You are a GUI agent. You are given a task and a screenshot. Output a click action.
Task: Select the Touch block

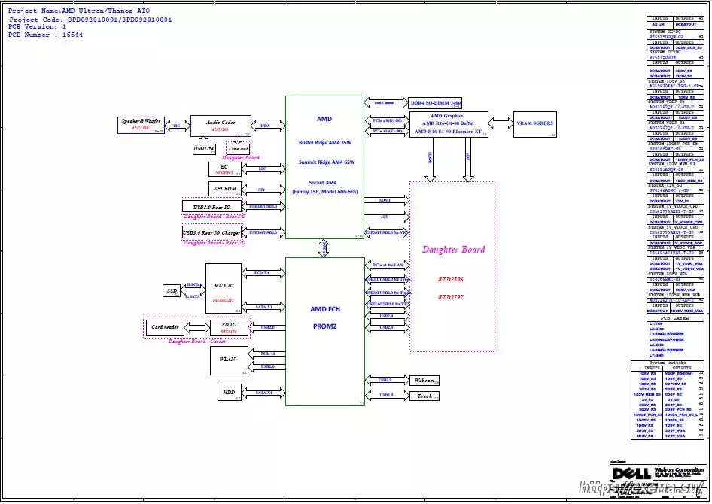[x=424, y=395]
